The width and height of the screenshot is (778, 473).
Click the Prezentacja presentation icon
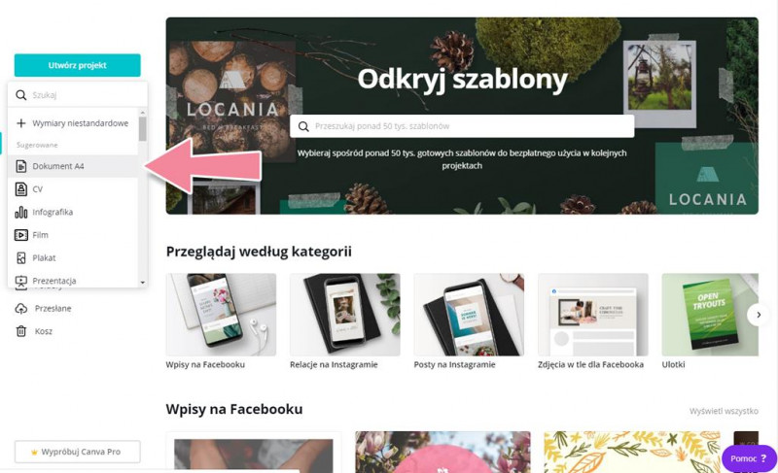point(20,281)
